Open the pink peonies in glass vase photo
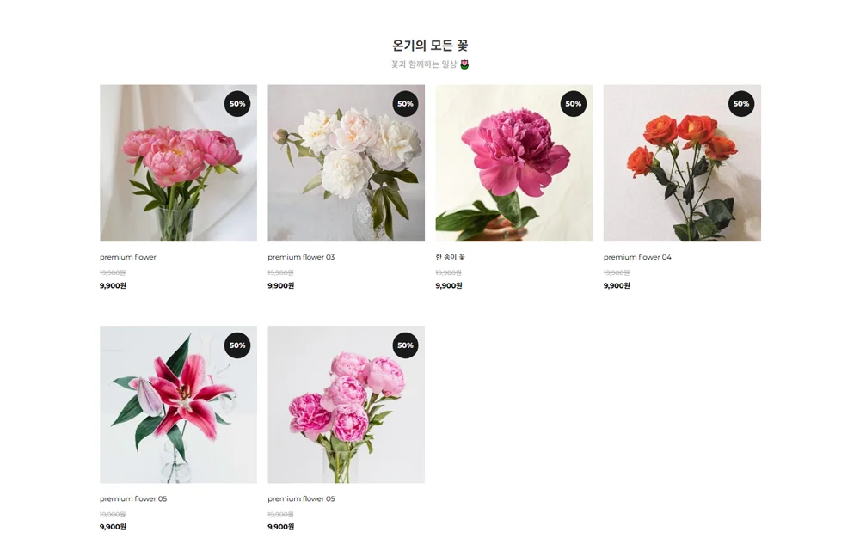 178,163
